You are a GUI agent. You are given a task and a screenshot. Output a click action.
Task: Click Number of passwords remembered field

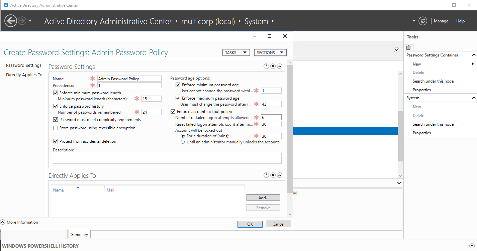coord(152,112)
